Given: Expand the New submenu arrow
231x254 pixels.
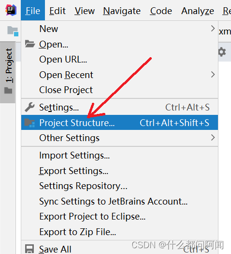Looking at the screenshot, I should point(213,29).
